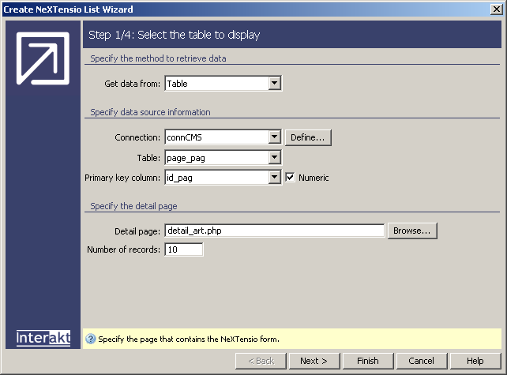Open Help for this wizard
507x375 pixels.
click(475, 361)
